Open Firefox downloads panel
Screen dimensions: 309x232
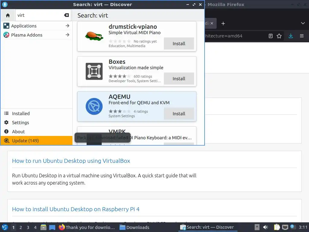[291, 36]
